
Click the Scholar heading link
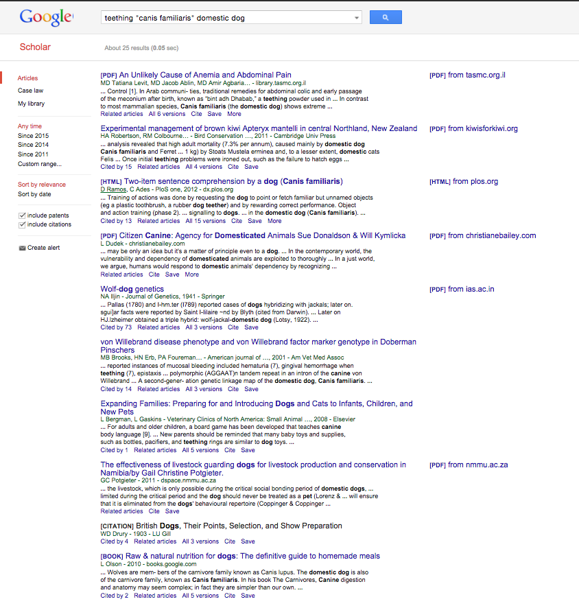34,47
